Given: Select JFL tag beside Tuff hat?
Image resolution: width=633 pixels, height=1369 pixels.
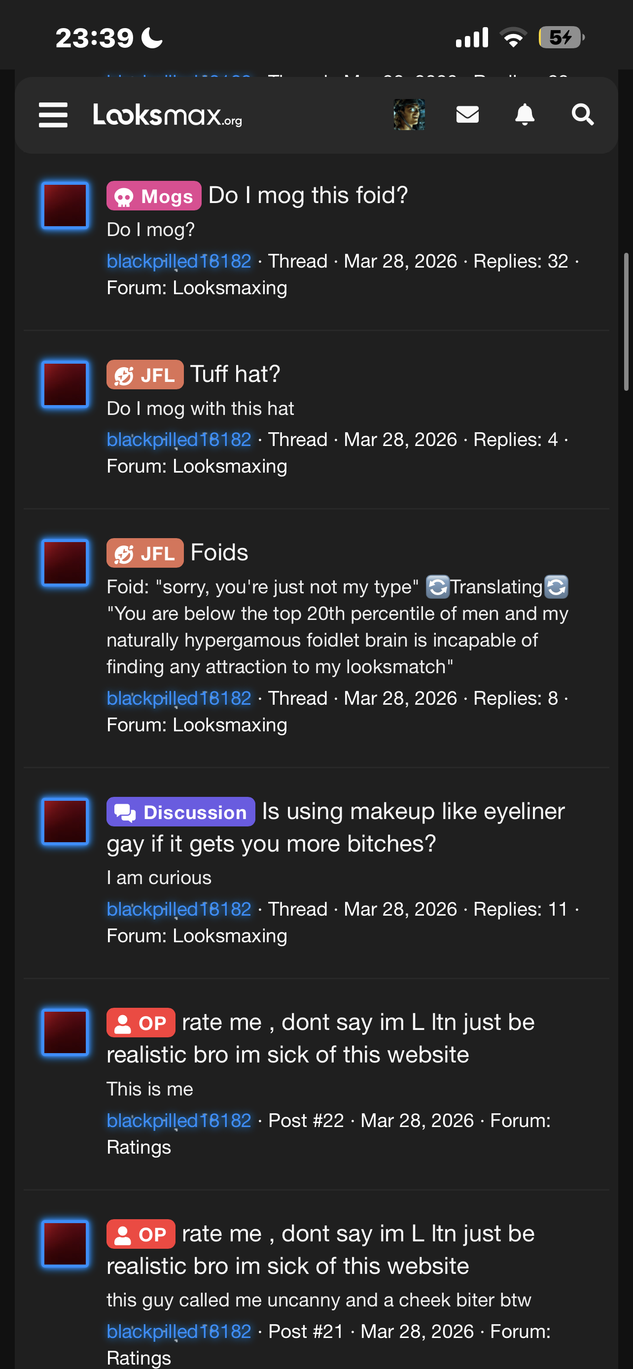Looking at the screenshot, I should coord(144,375).
